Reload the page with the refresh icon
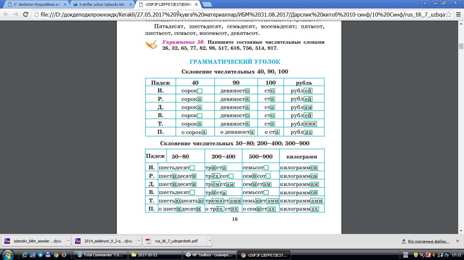464x260 pixels. [x=25, y=14]
